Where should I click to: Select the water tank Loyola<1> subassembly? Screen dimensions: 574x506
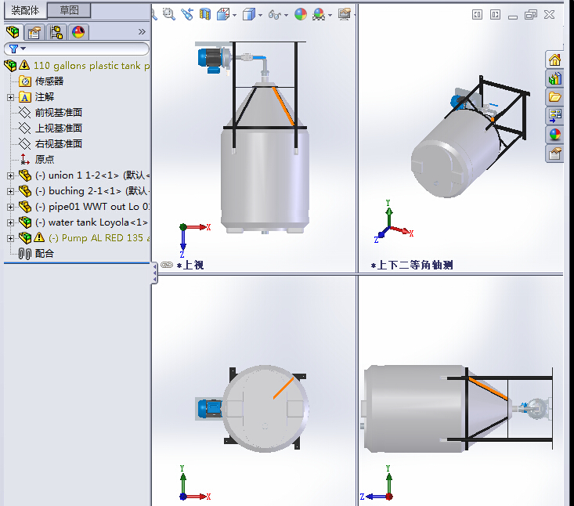click(92, 222)
